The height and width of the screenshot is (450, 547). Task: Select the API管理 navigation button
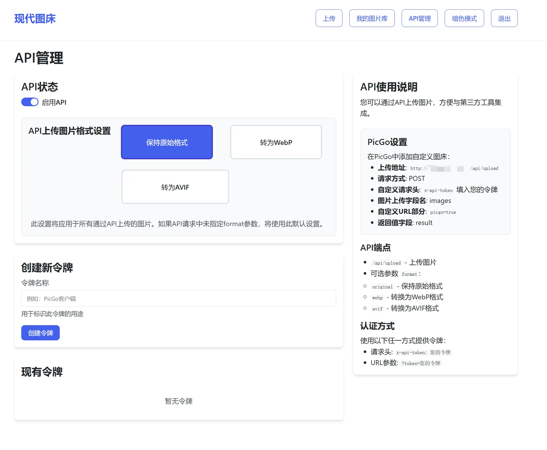coord(419,18)
